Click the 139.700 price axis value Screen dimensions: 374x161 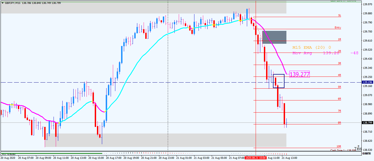[367, 32]
